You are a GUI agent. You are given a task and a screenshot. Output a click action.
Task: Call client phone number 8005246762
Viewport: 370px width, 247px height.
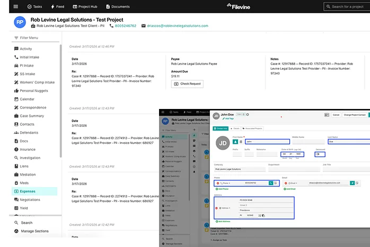point(126,26)
